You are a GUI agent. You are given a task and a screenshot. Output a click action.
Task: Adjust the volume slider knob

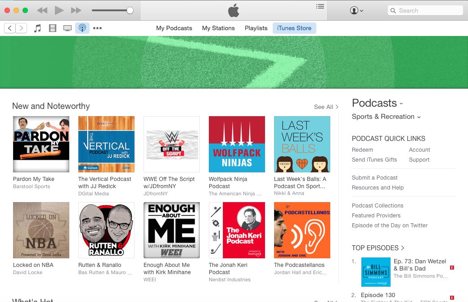pyautogui.click(x=130, y=10)
